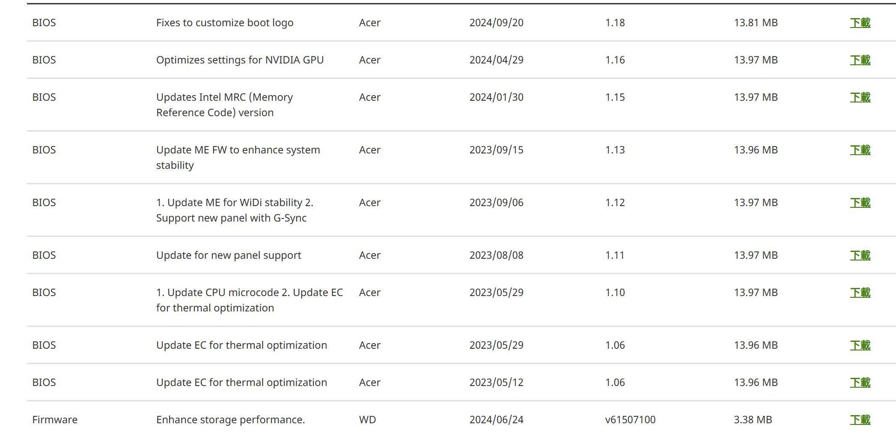Select the "Optimizes settings for NVIDIA GPU" text
Screen dimensions: 896x437
239,60
